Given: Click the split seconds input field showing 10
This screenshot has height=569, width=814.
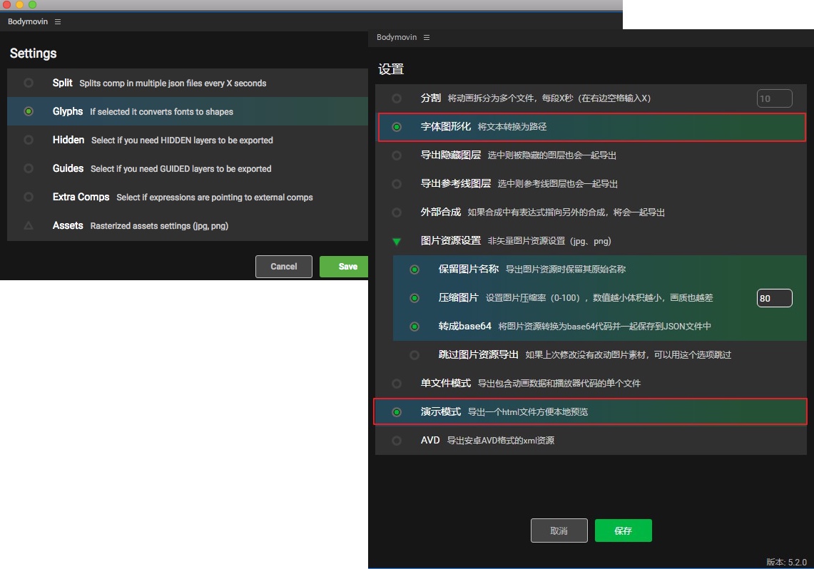Looking at the screenshot, I should (x=774, y=98).
